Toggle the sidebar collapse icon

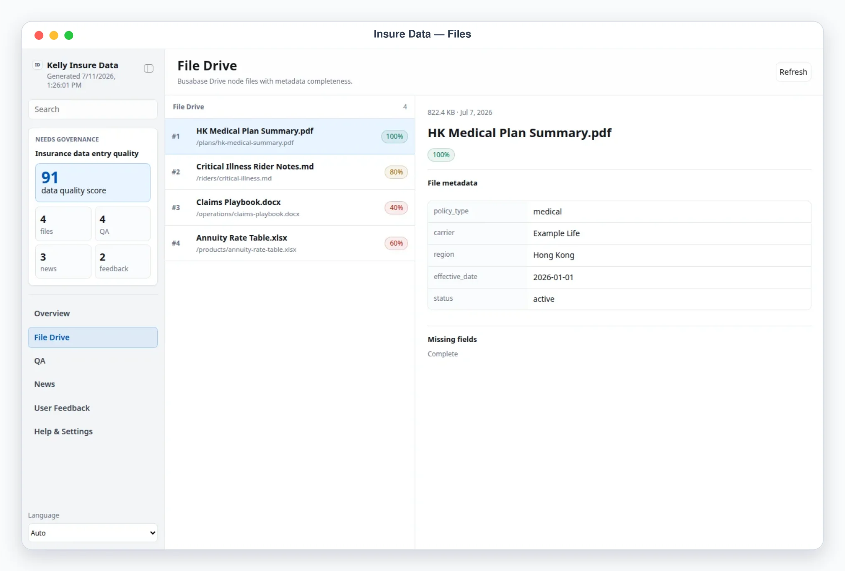coord(148,68)
